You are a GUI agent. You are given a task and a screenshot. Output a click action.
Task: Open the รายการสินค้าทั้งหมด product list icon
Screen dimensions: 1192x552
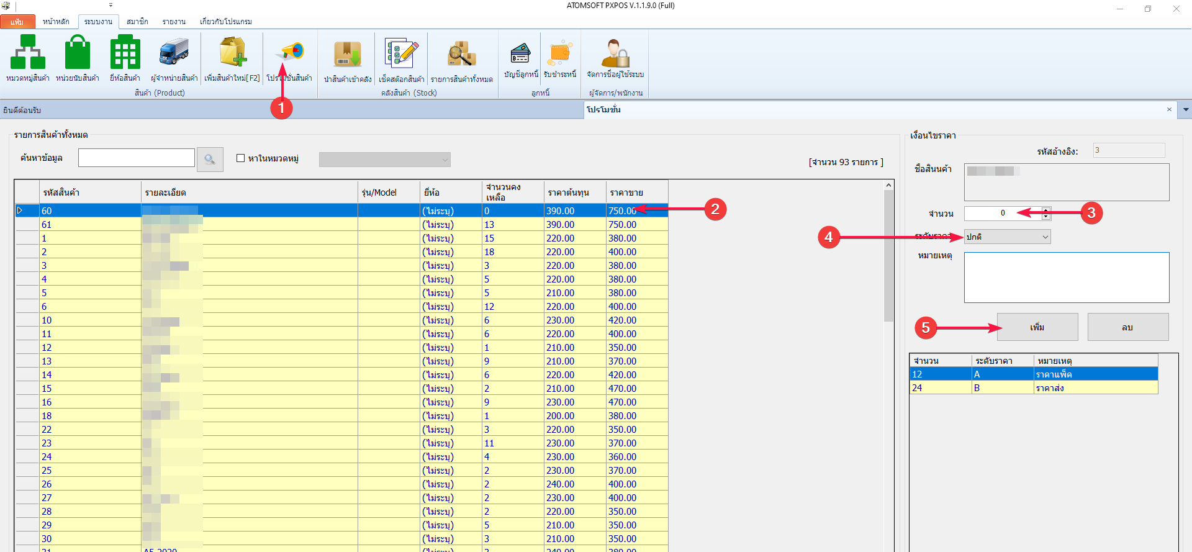coord(462,60)
